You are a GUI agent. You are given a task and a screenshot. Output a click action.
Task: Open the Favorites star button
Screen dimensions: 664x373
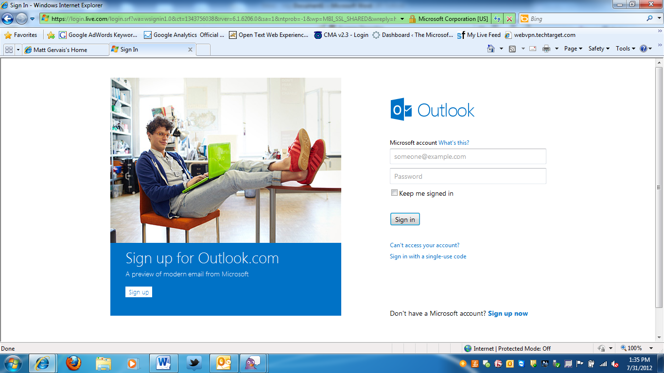click(x=21, y=35)
